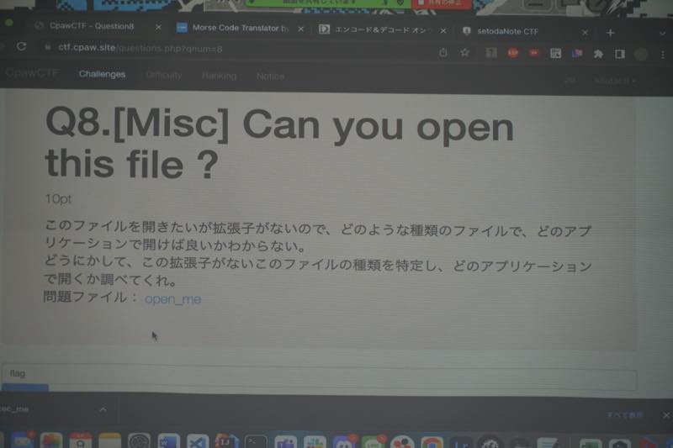The width and height of the screenshot is (673, 448).
Task: Download the open_me problem file link
Action: tap(172, 298)
